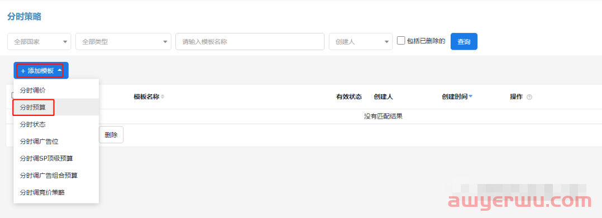
Task: Click the 分时策略 page title
Action: coord(24,17)
